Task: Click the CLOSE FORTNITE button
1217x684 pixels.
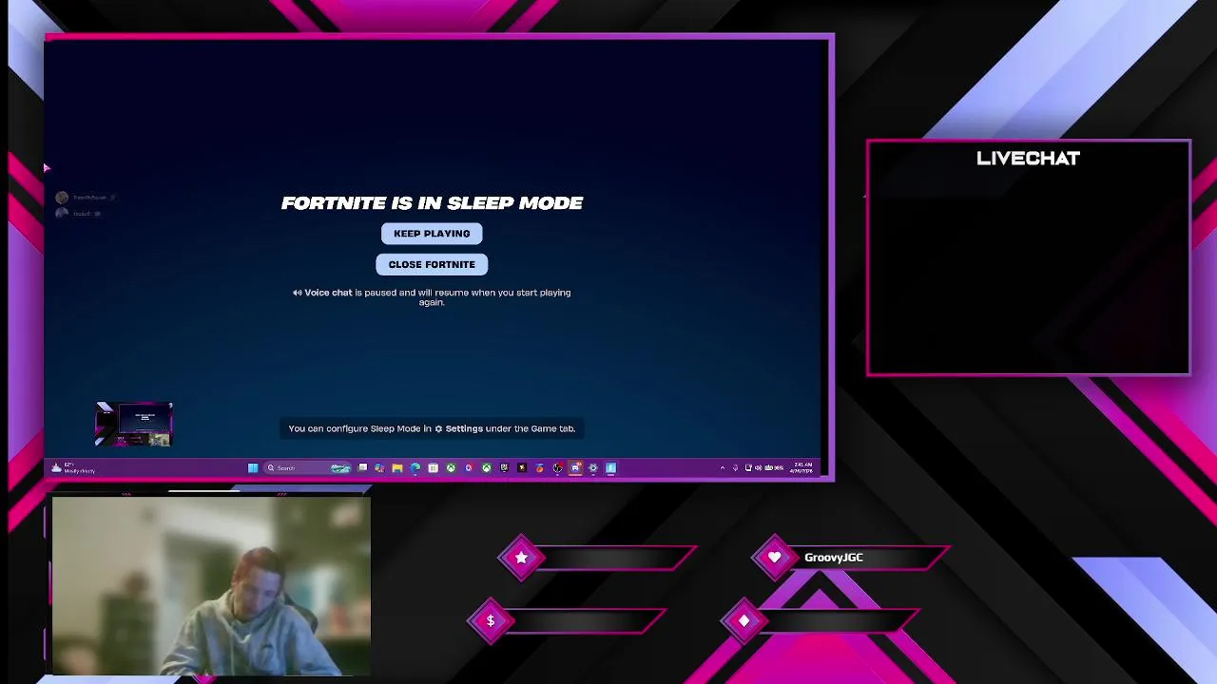Action: click(x=432, y=264)
